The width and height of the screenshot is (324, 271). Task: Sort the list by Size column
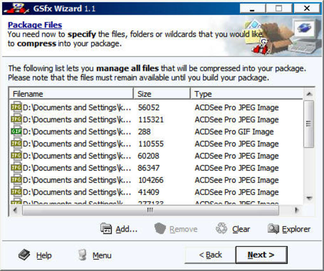[162, 94]
